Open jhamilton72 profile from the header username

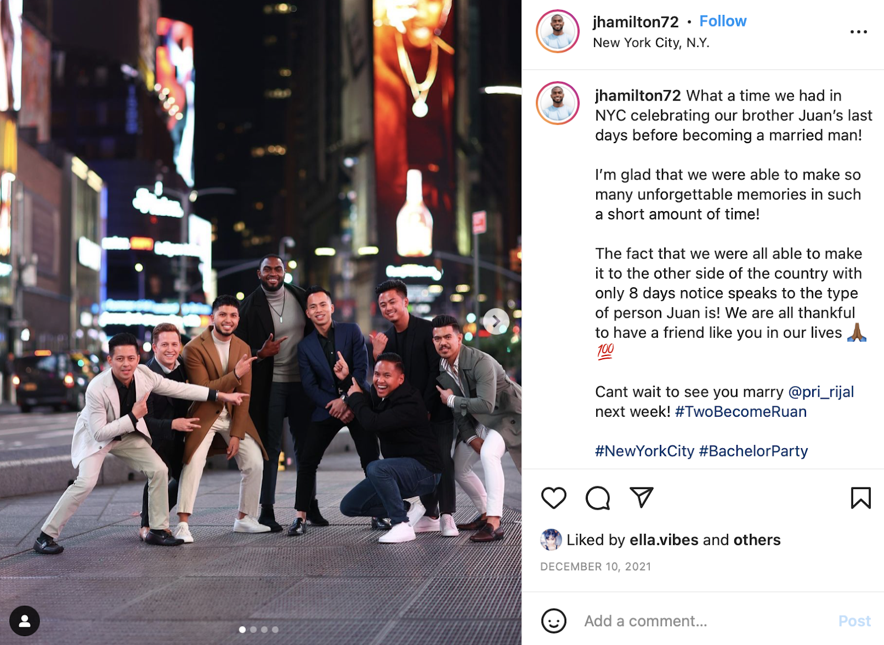click(x=635, y=22)
